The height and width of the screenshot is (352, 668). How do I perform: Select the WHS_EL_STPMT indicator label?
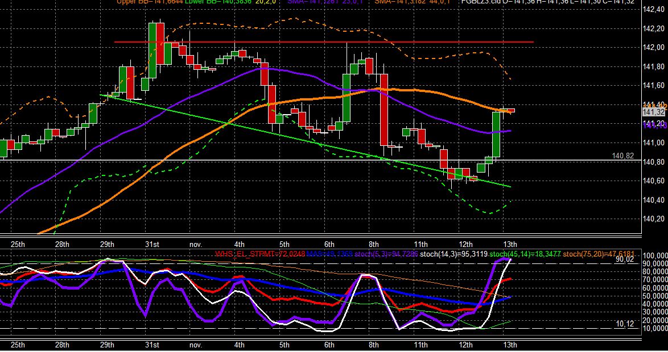point(260,254)
